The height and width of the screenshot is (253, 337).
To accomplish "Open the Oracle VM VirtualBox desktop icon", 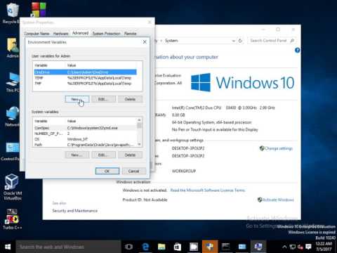I will coord(12,187).
